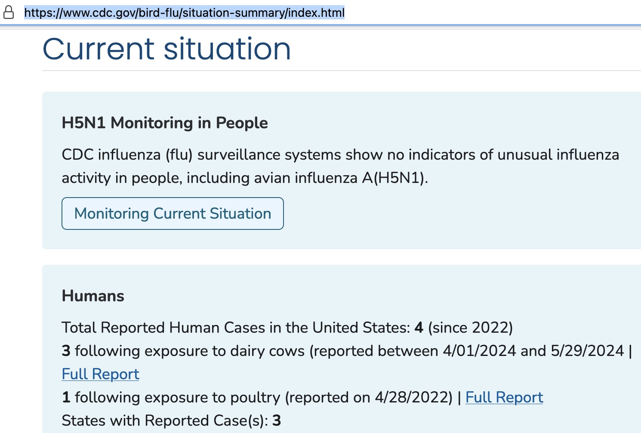
Task: Click the bold total case count 4
Action: click(419, 328)
